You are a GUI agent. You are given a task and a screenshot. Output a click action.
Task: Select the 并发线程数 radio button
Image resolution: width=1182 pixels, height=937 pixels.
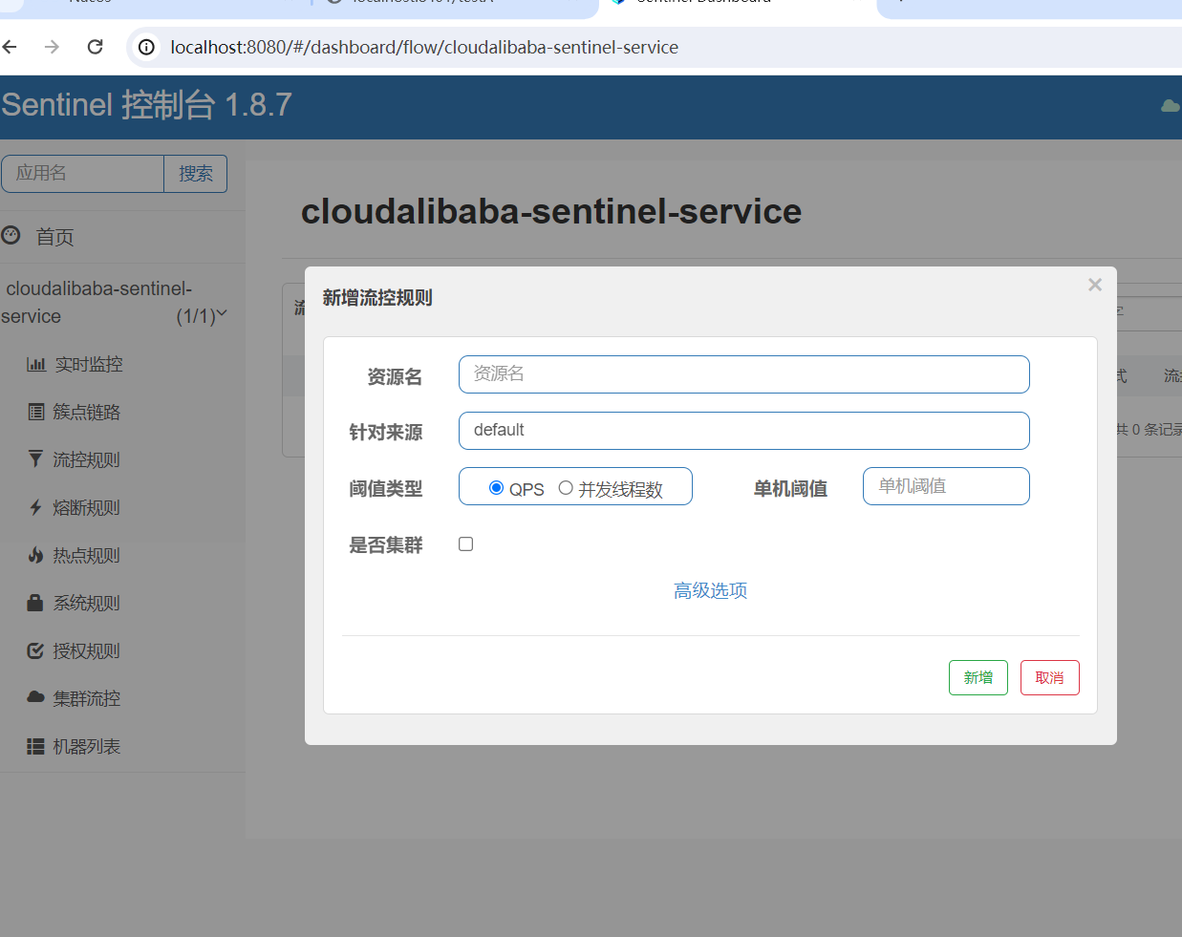566,488
